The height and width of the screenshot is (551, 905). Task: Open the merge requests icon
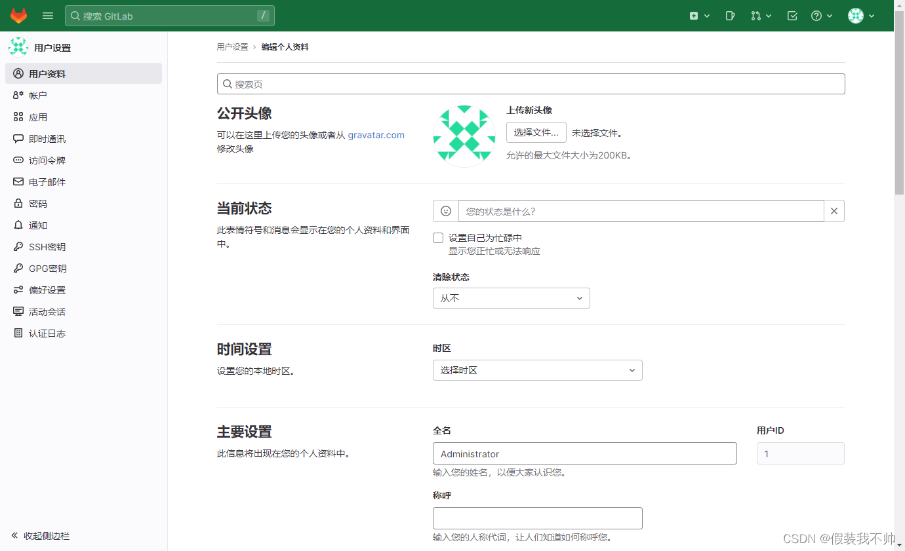click(x=757, y=15)
